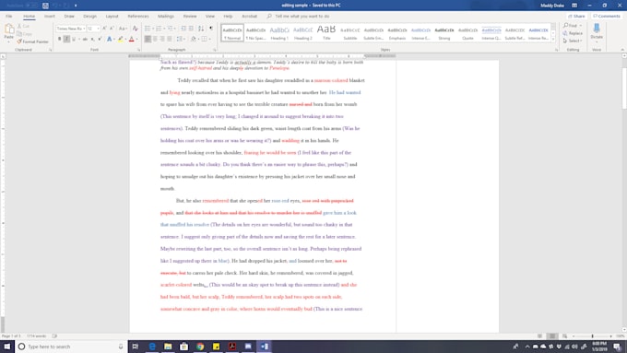Open the font color dropdown arrow
Screen dimensions: 627x353
point(136,39)
